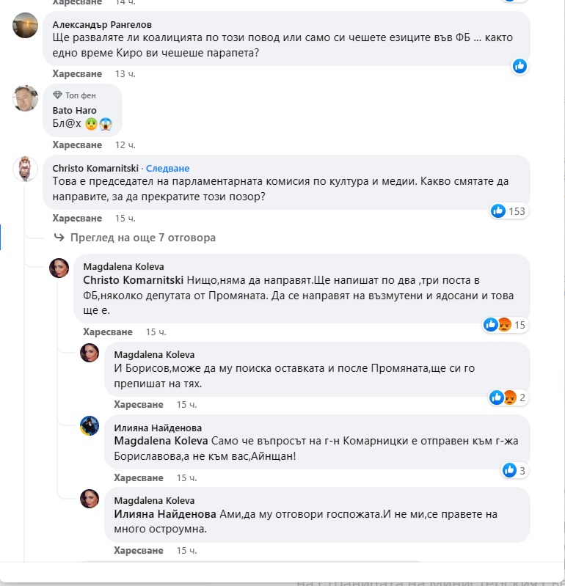
Task: Click the Magdalena Koleva mention in Илияна's reply
Action: click(161, 441)
